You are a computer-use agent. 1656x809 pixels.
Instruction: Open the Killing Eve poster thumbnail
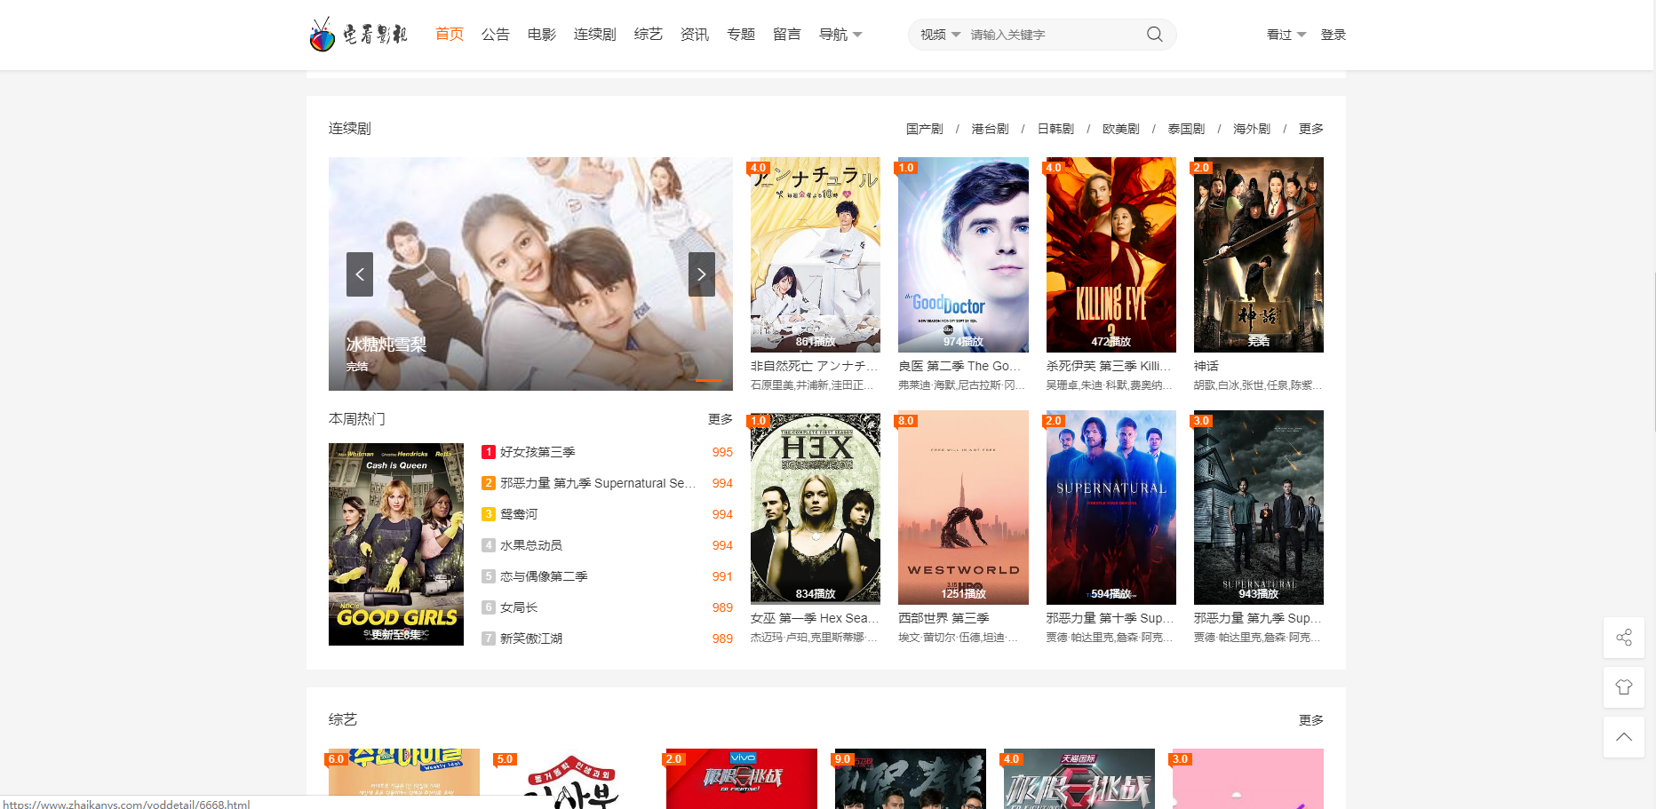1111,255
